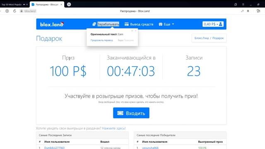Open the БлоксЛэнд breadcrumb link
Image resolution: width=265 pixels, height=149 pixels.
[x=202, y=38]
